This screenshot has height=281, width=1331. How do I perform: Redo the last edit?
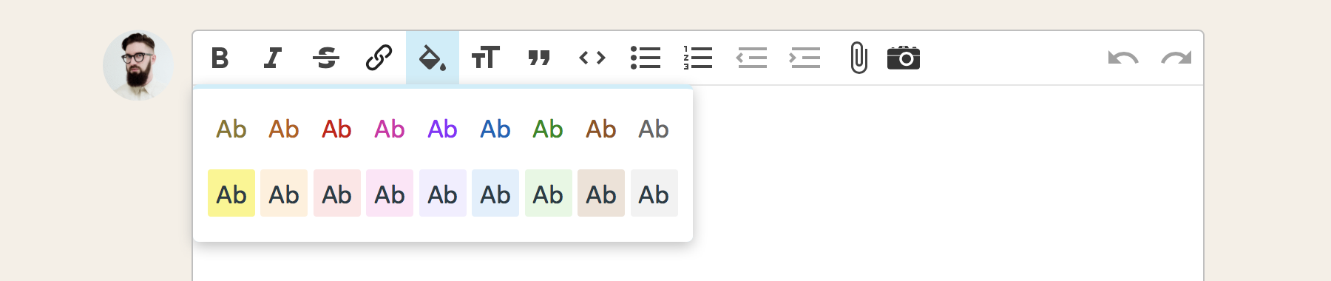[1176, 58]
